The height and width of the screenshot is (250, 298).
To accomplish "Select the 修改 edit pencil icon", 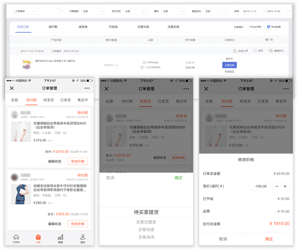I will pyautogui.click(x=255, y=51).
